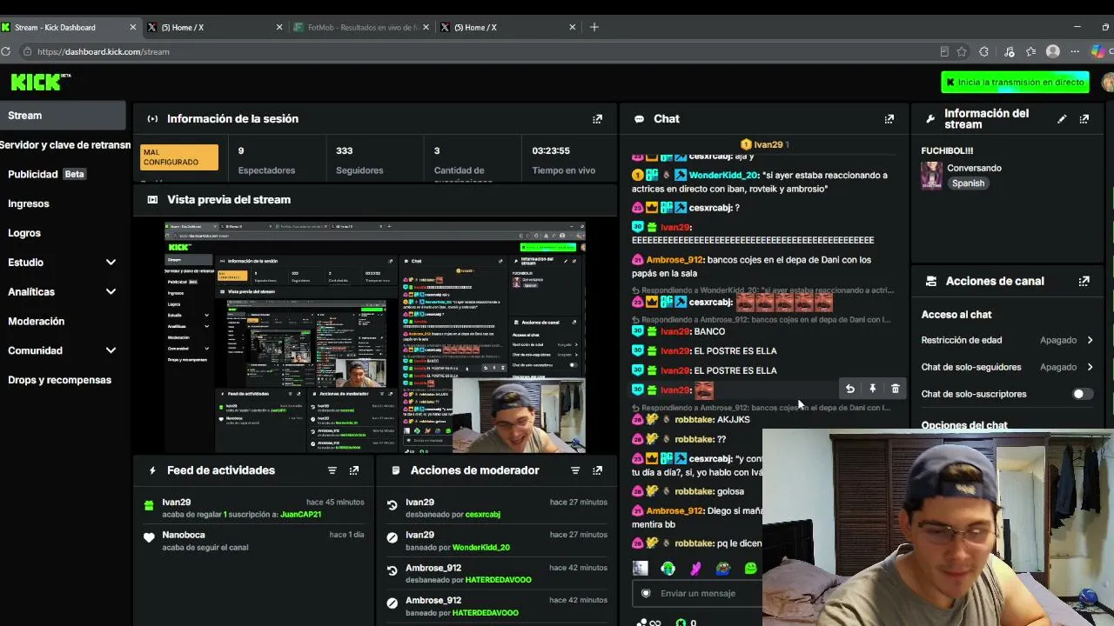1114x626 pixels.
Task: Click the stream preview thumbnail
Action: pyautogui.click(x=375, y=337)
